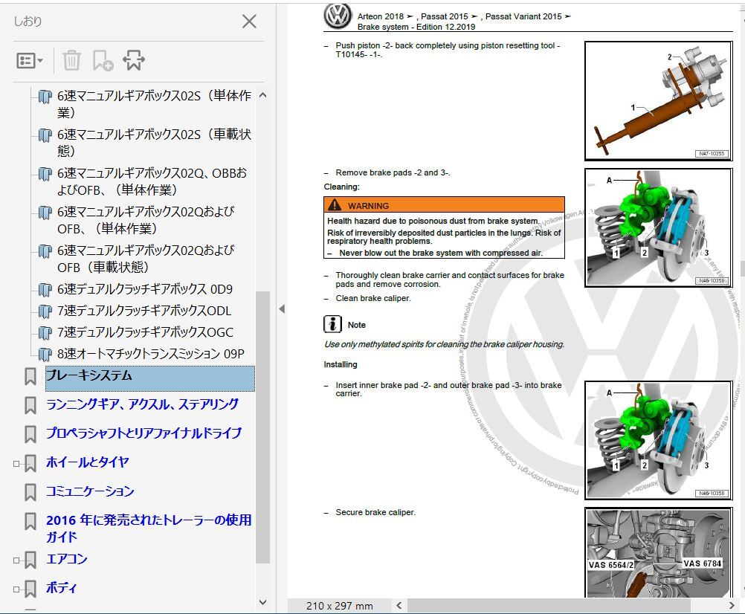745x614 pixels.
Task: Open the bookmark options dropdown menu
Action: 30,60
